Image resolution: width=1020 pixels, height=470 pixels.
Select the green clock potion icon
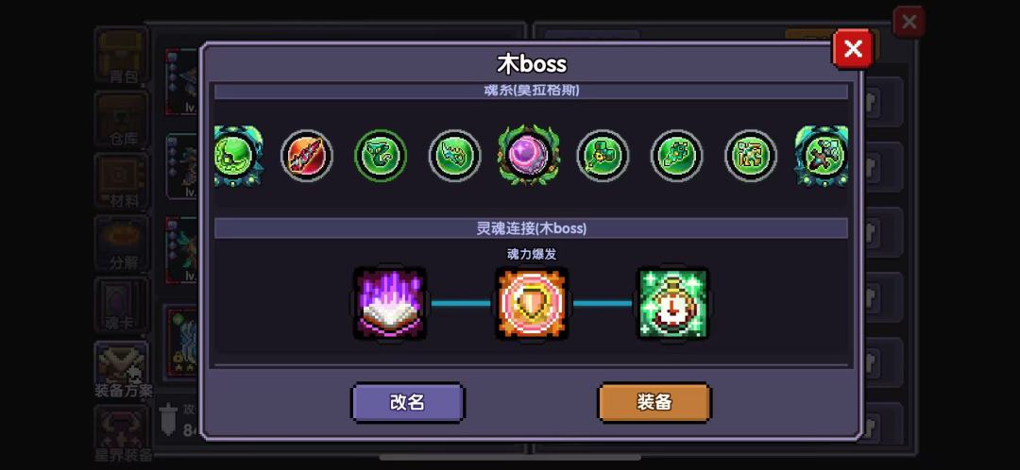point(672,303)
